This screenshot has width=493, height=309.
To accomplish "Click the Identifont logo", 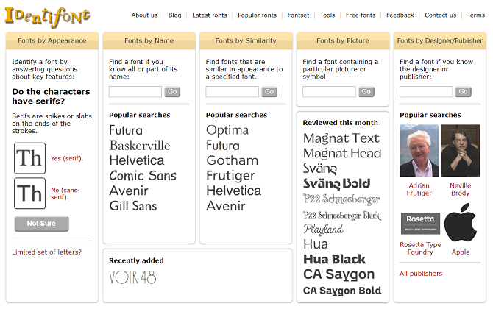I will 47,17.
